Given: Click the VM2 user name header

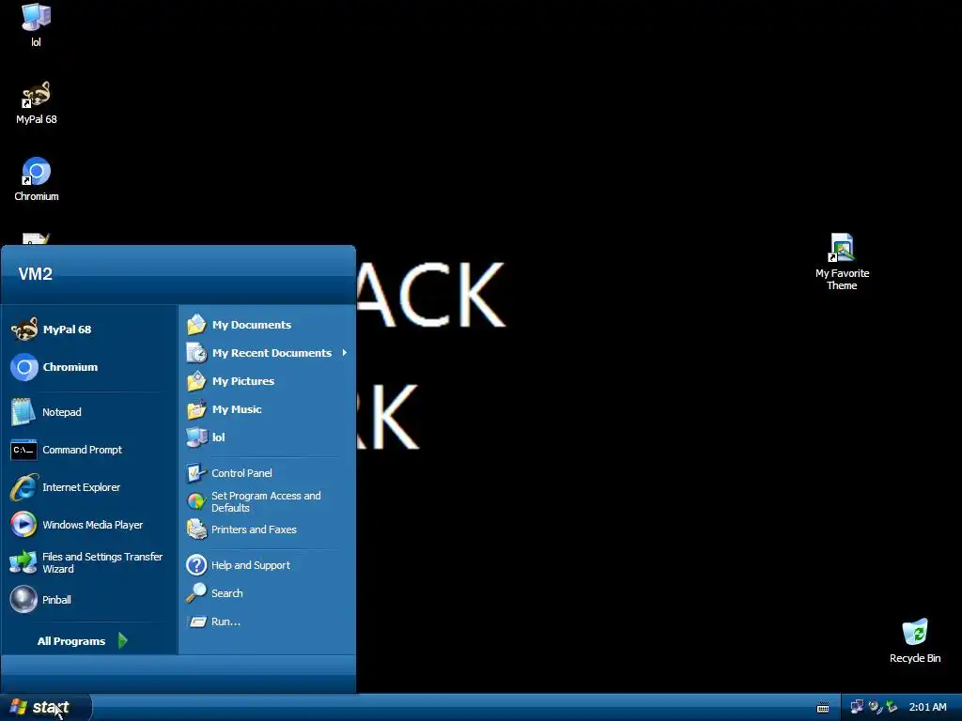Looking at the screenshot, I should (36, 274).
